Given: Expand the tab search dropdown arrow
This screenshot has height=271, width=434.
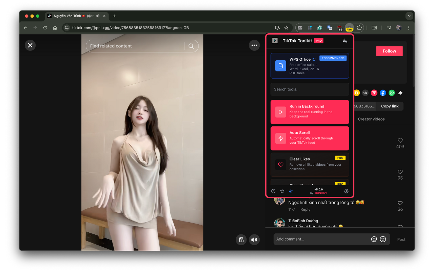Looking at the screenshot, I should (410, 16).
